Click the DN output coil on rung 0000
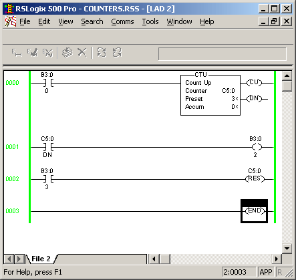296x280 pixels. (254, 98)
